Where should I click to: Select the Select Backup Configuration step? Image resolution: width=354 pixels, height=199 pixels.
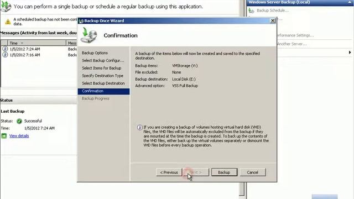[x=103, y=60]
